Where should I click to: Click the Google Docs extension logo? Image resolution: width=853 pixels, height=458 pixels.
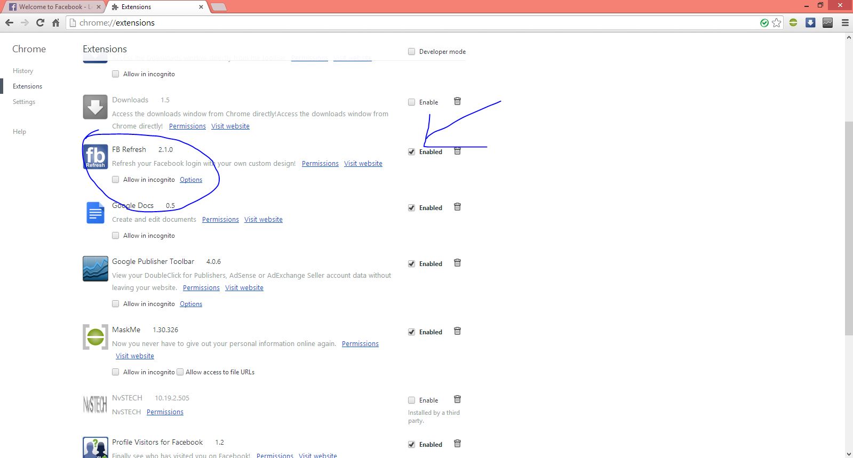click(x=95, y=213)
